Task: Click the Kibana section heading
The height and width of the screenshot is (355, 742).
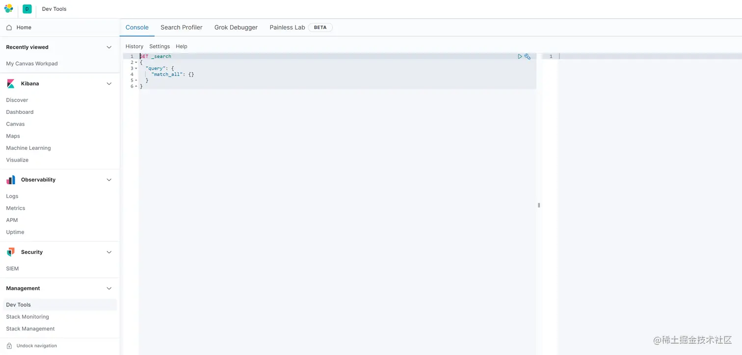Action: click(30, 84)
